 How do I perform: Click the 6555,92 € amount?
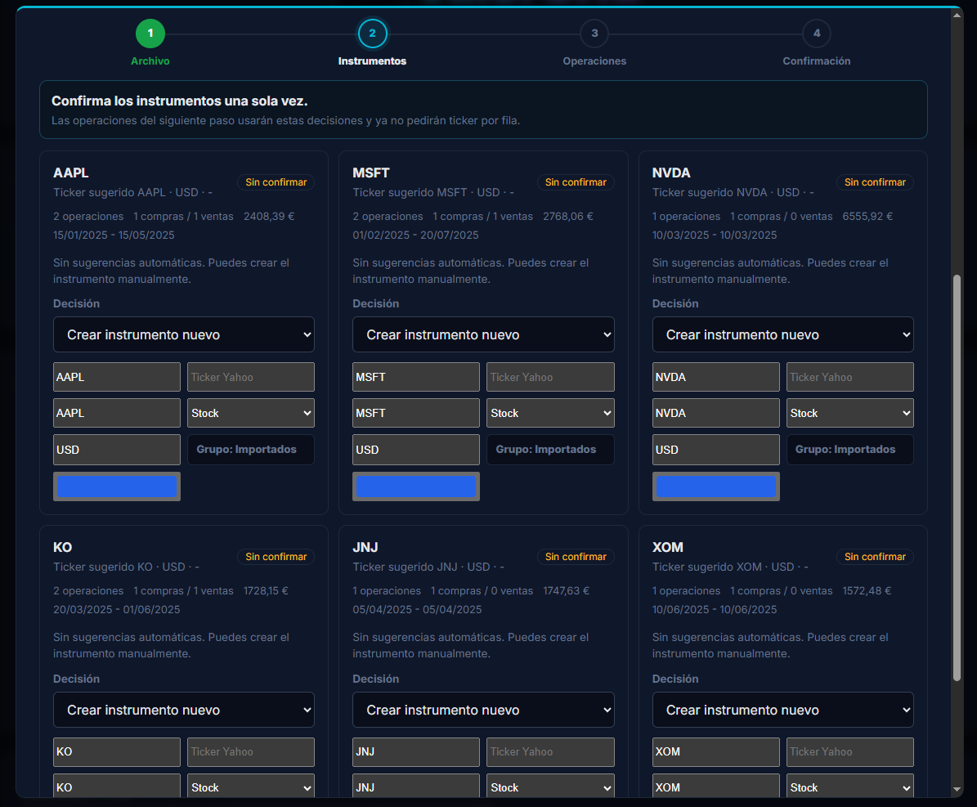click(x=867, y=216)
